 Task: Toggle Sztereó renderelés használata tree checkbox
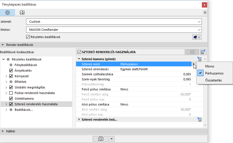coord(11,104)
